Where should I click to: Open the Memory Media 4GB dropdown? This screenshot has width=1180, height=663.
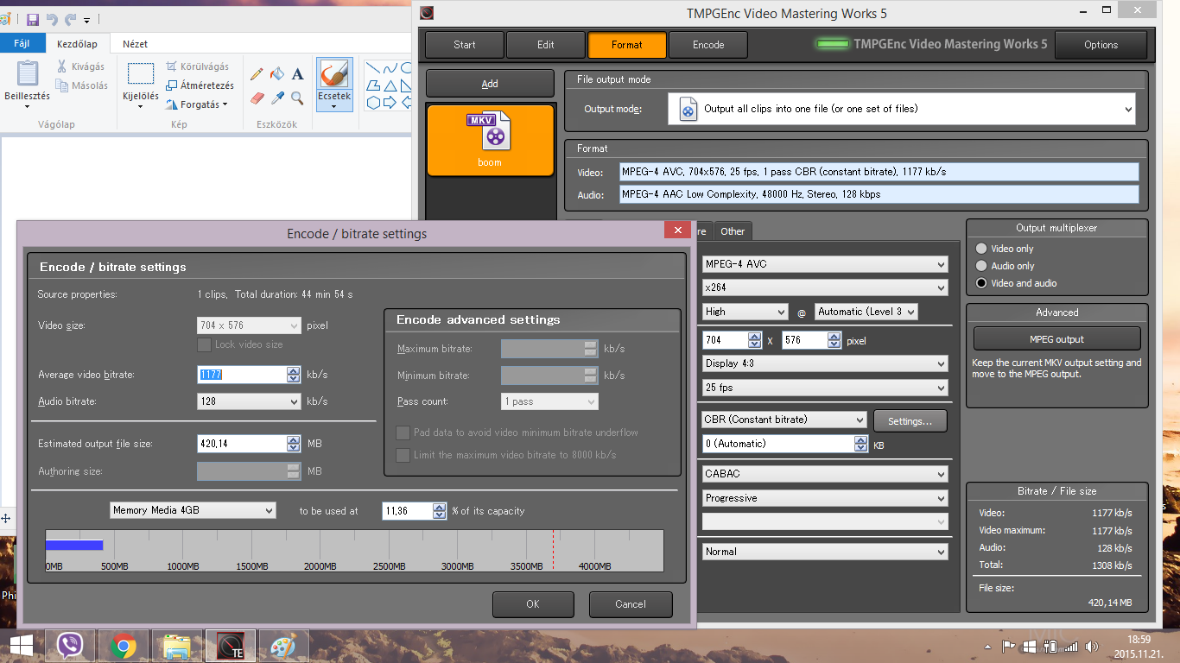193,510
